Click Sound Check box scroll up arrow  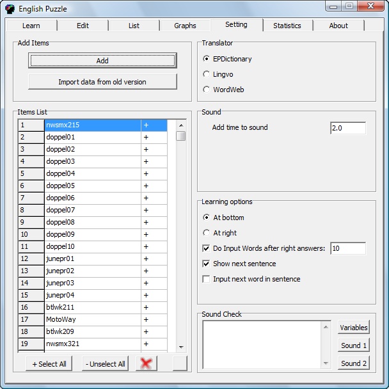[326, 327]
